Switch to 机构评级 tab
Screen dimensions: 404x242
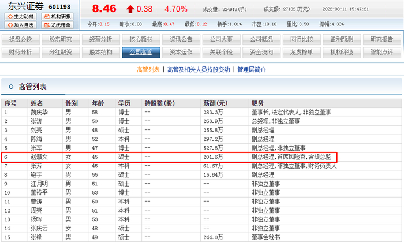click(342, 53)
